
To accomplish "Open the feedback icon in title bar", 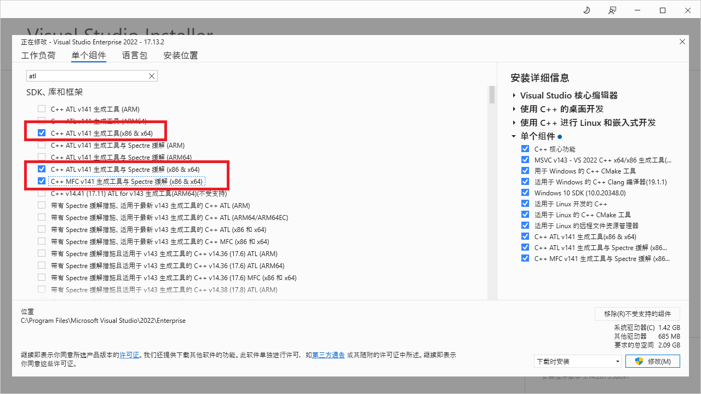I will (612, 10).
